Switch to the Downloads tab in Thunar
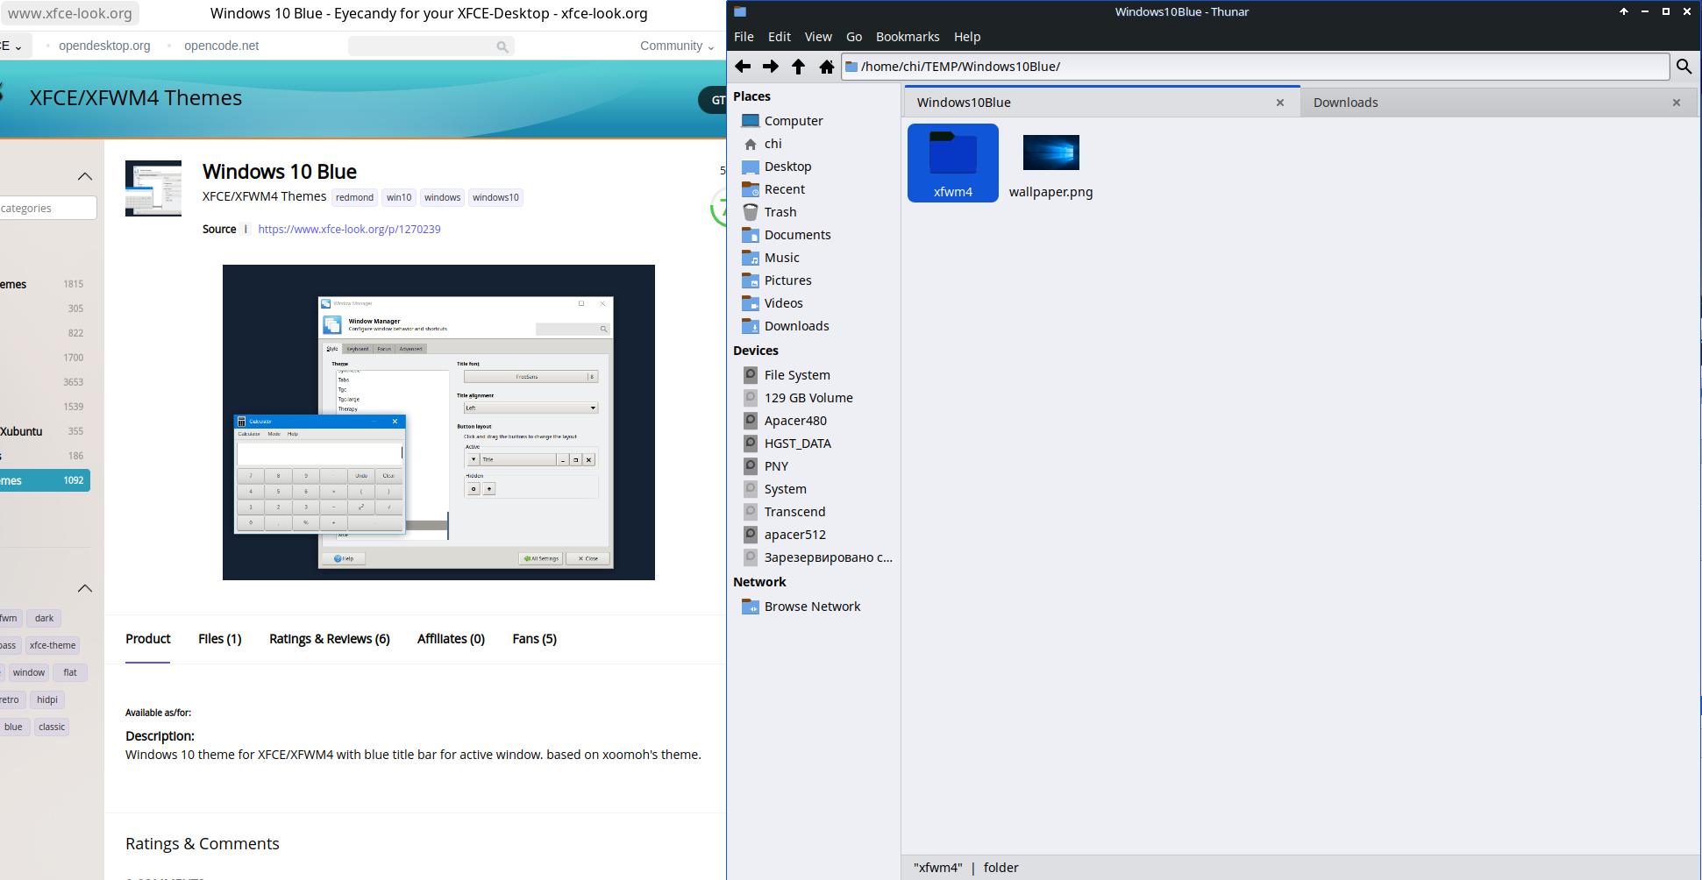Viewport: 1702px width, 880px height. point(1346,103)
